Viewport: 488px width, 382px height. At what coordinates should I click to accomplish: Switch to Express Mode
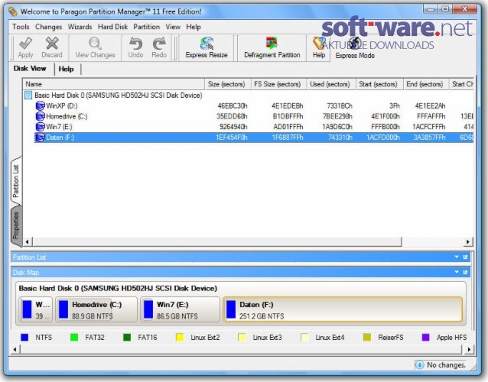(x=355, y=48)
